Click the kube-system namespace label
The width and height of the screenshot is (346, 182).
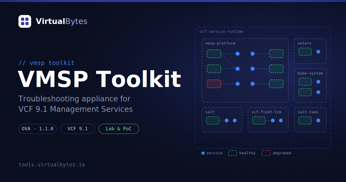pos(310,73)
